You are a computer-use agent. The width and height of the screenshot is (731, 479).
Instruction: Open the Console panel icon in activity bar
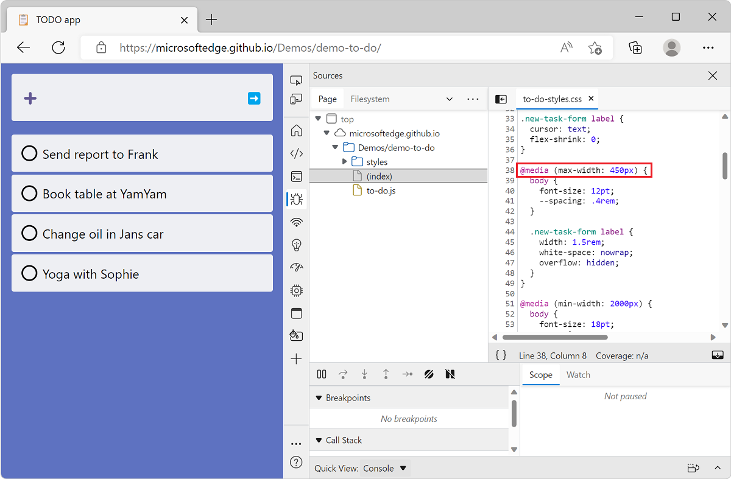click(296, 177)
